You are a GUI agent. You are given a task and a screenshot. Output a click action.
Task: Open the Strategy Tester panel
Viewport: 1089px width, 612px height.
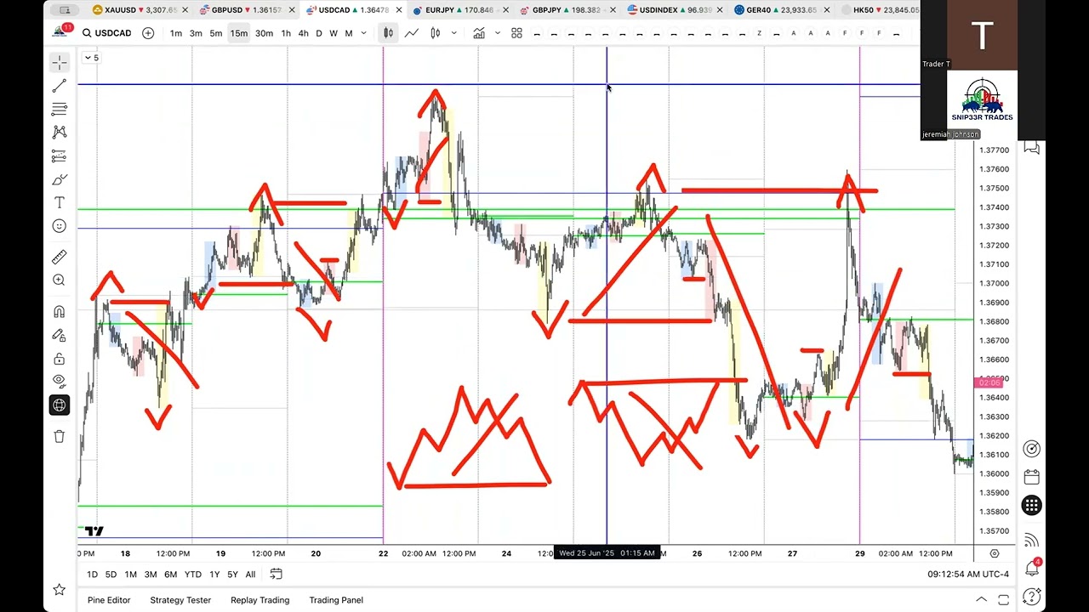click(x=180, y=600)
